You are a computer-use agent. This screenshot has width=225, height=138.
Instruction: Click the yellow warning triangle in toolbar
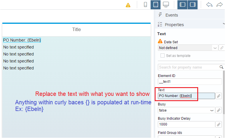point(128,5)
